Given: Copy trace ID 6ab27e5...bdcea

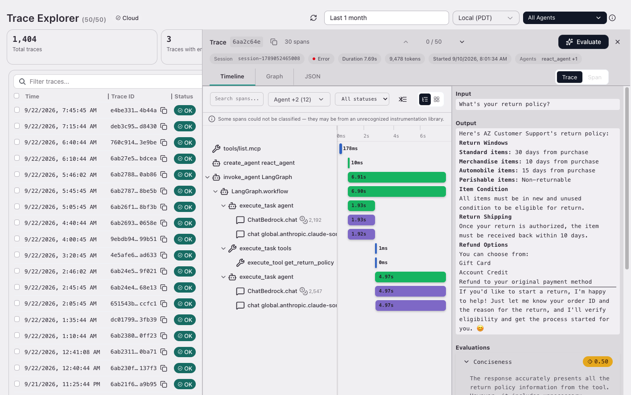Looking at the screenshot, I should (164, 159).
